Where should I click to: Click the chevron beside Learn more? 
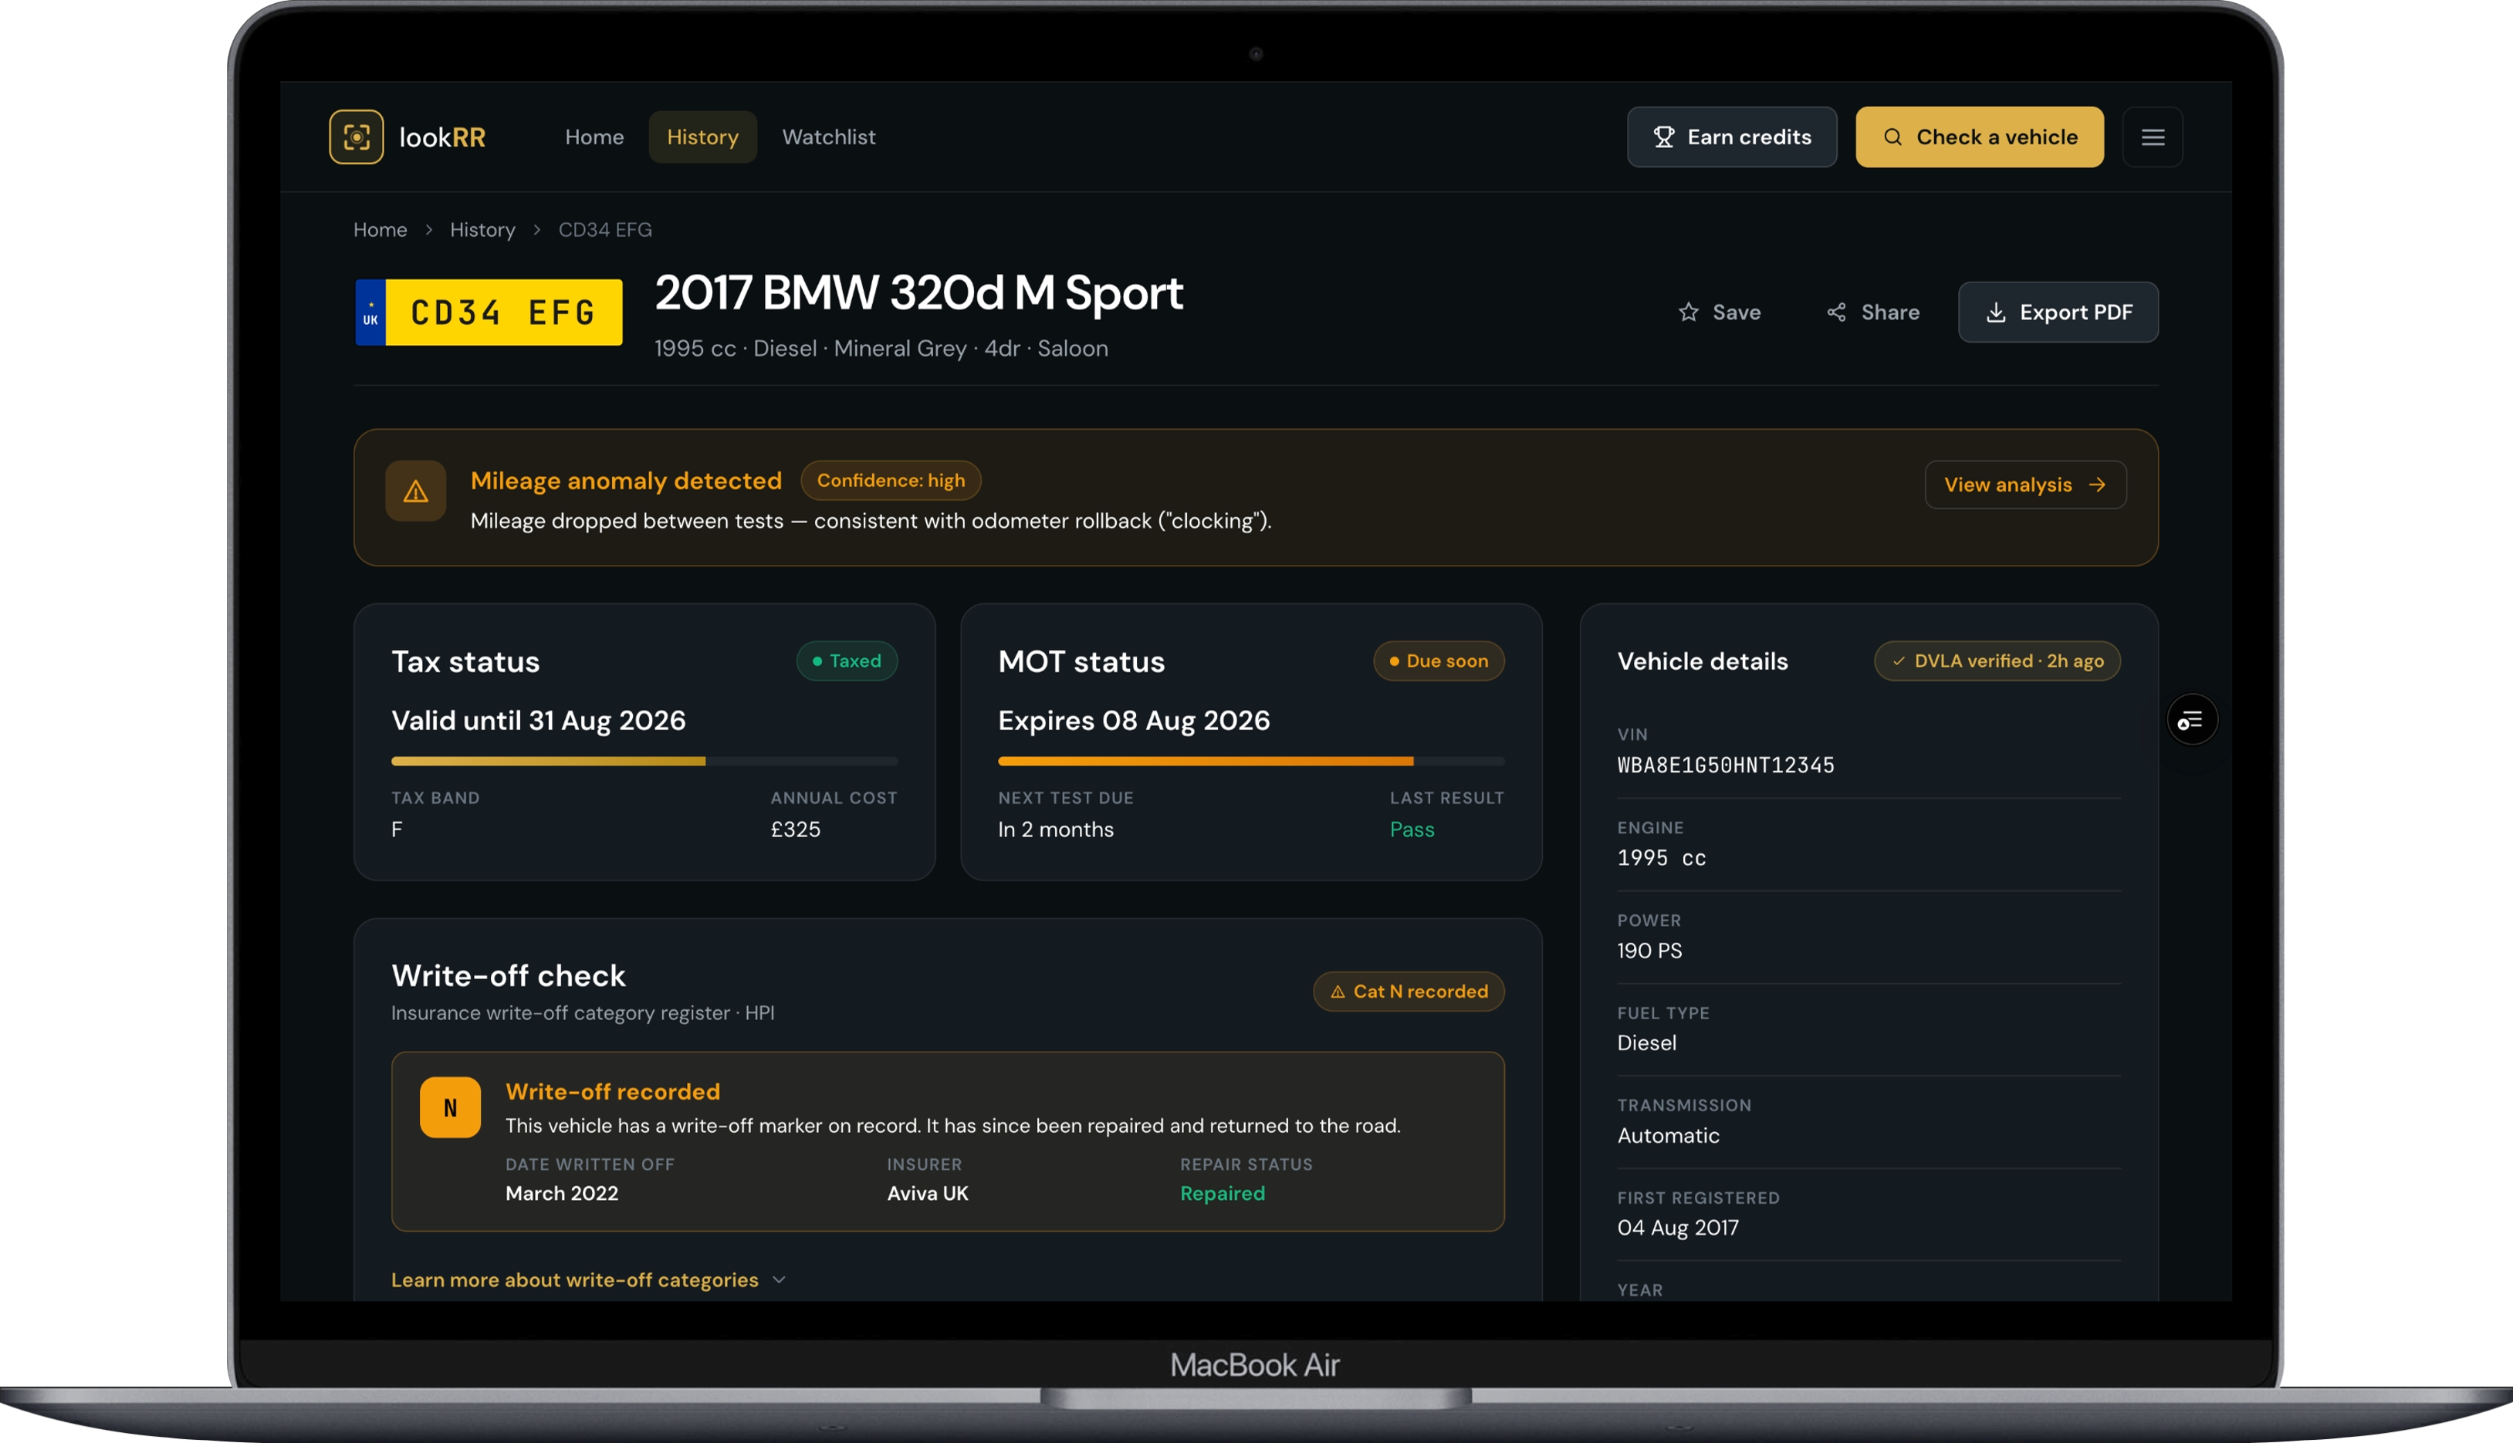coord(779,1279)
